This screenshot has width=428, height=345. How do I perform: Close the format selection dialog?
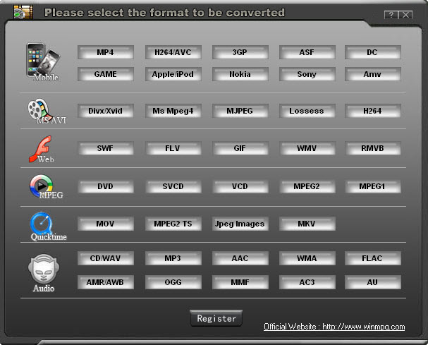point(406,15)
